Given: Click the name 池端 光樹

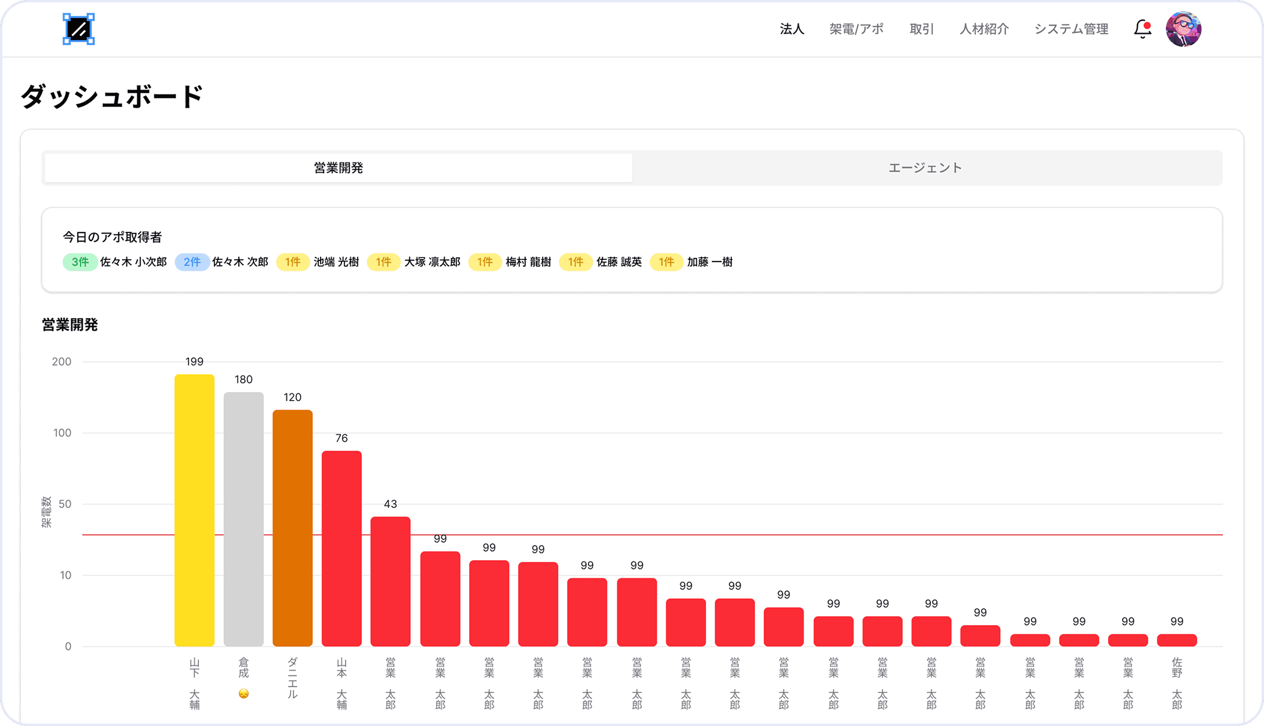Looking at the screenshot, I should tap(336, 262).
